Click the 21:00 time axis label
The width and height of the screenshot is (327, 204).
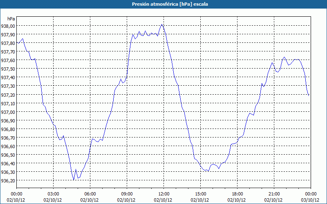click(x=274, y=194)
